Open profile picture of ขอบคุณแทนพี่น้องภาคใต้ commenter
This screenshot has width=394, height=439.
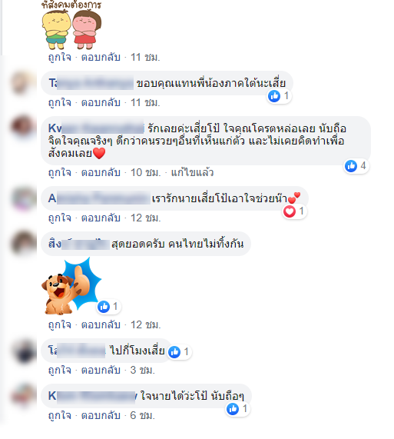pyautogui.click(x=23, y=83)
